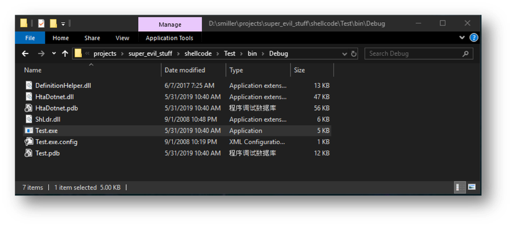The height and width of the screenshot is (226, 512).
Task: Navigate to the shellcode breadcrumb
Action: pyautogui.click(x=198, y=54)
